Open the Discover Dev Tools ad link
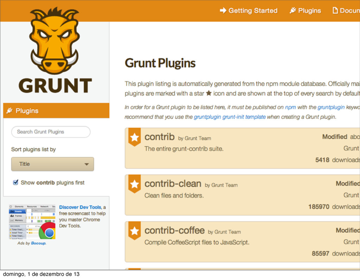The image size is (360, 279). [x=80, y=207]
